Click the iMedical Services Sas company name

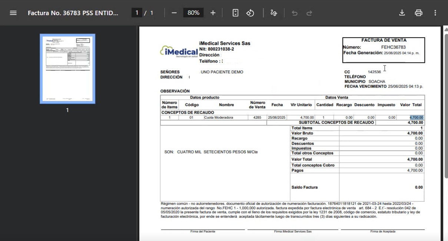(225, 43)
